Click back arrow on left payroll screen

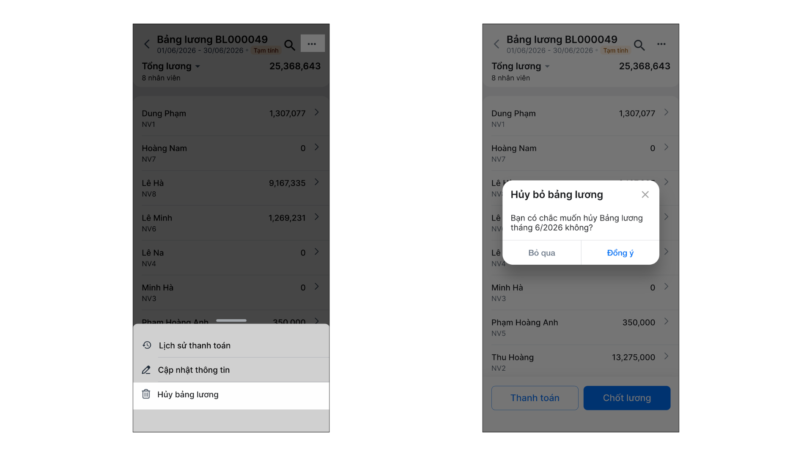pyautogui.click(x=147, y=44)
